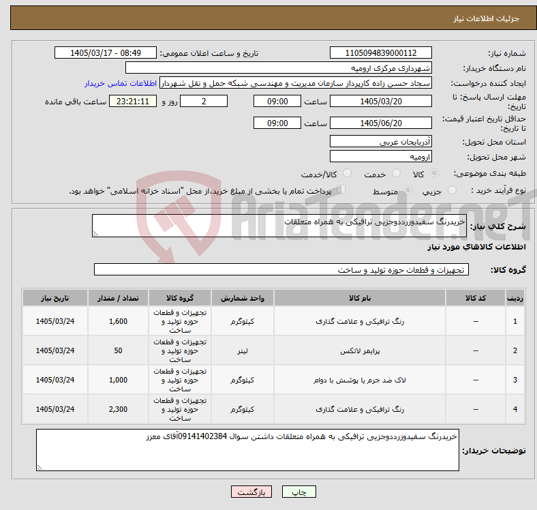Click the response deadline hour field 09:00

tap(277, 101)
